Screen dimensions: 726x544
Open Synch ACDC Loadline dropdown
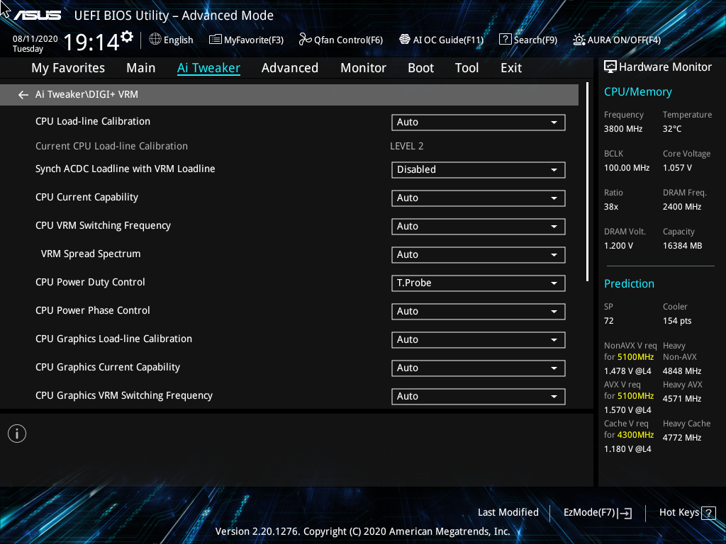click(479, 170)
